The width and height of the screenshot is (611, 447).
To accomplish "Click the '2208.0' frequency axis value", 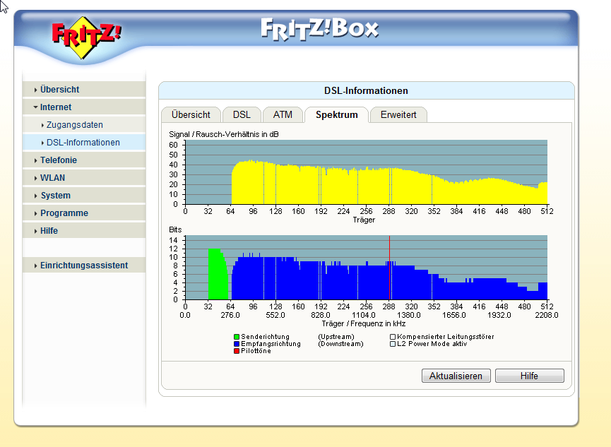I will click(x=546, y=315).
